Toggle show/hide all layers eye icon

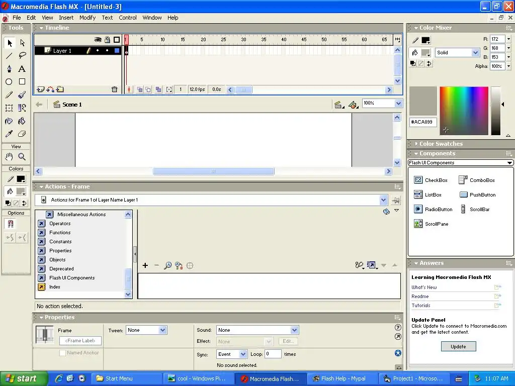tap(98, 40)
